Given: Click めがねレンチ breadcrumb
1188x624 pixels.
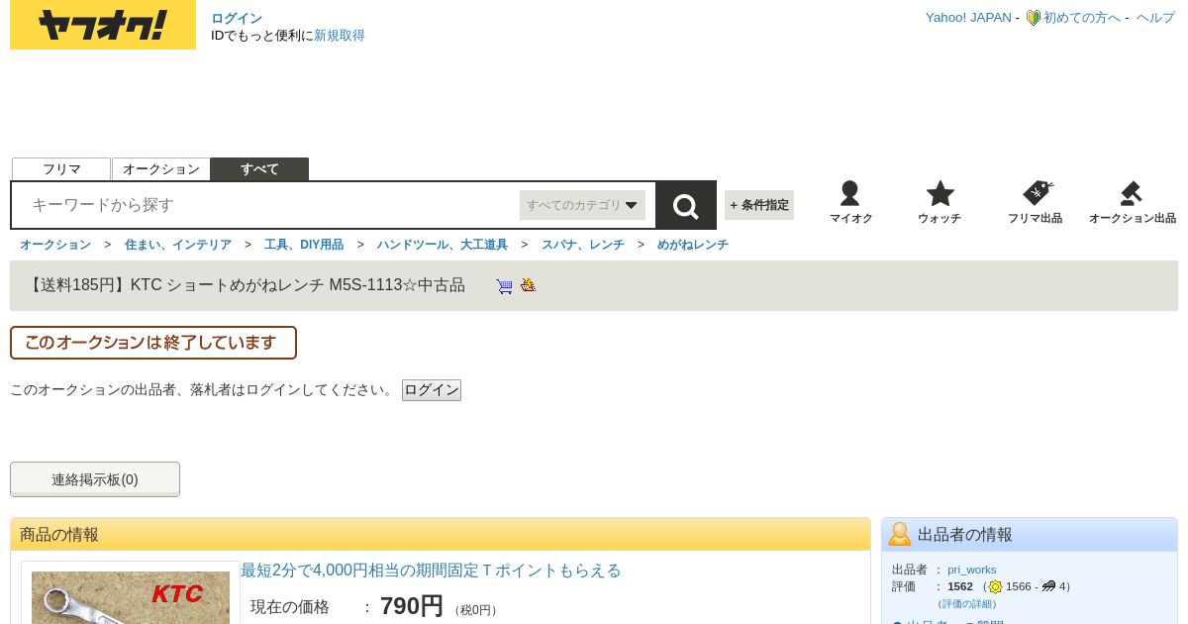Looking at the screenshot, I should pyautogui.click(x=693, y=245).
